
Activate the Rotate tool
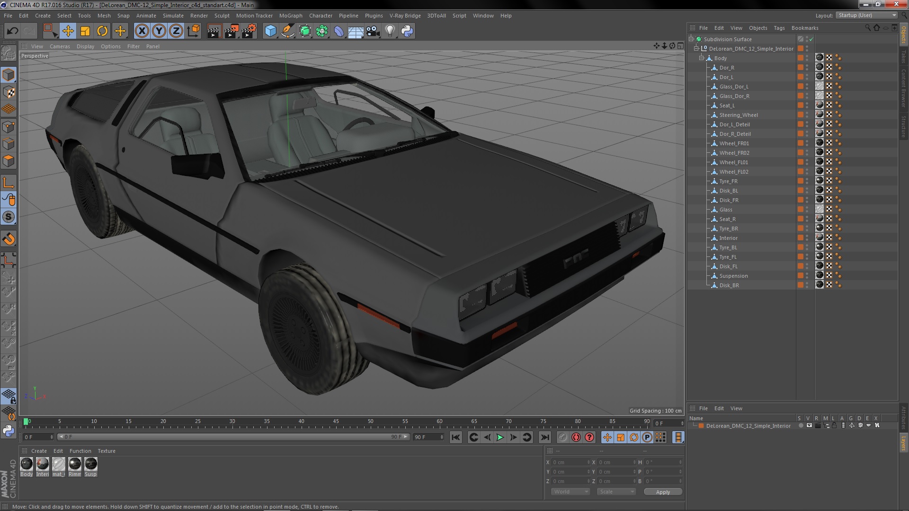102,31
